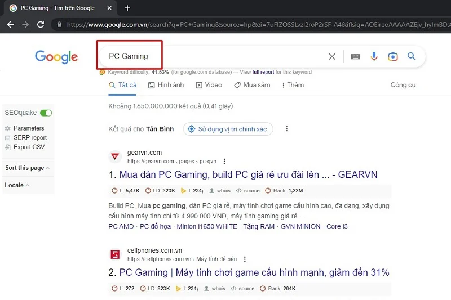Click the padlock site info icon
451x300 pixels.
[59, 25]
